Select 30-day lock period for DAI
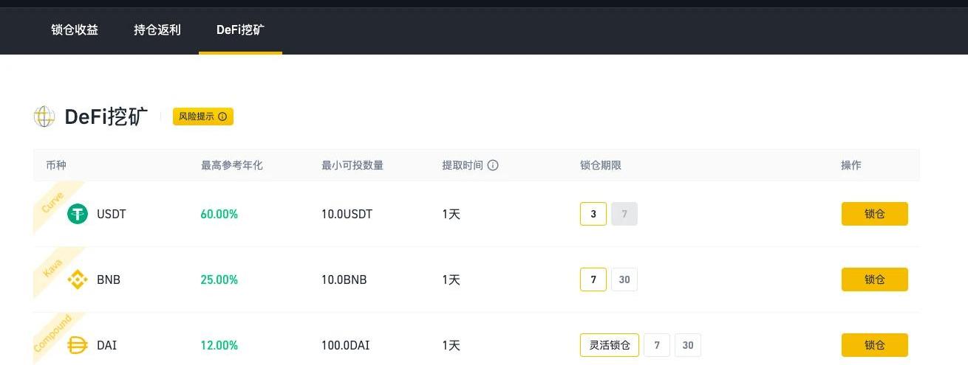 (x=688, y=345)
